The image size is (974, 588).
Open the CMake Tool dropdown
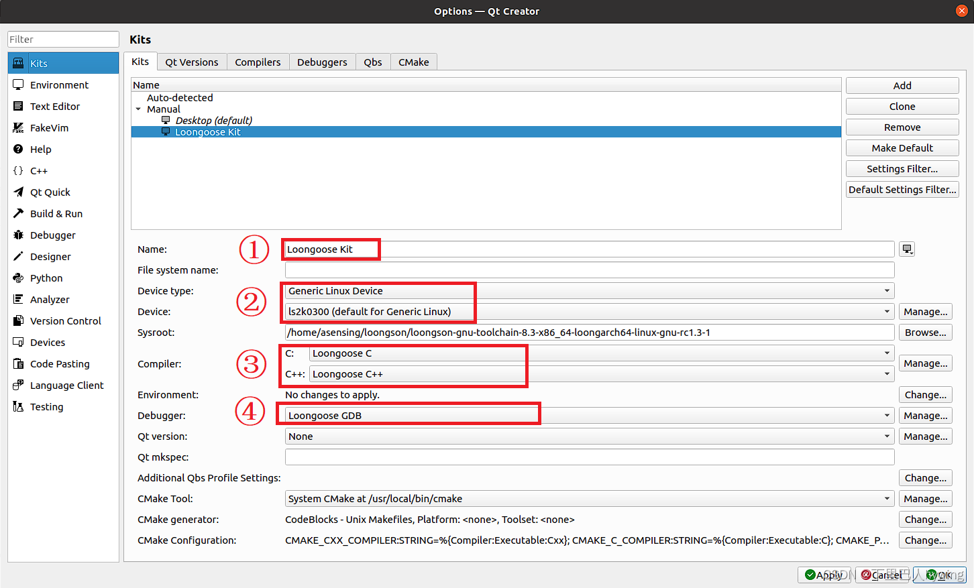(590, 498)
